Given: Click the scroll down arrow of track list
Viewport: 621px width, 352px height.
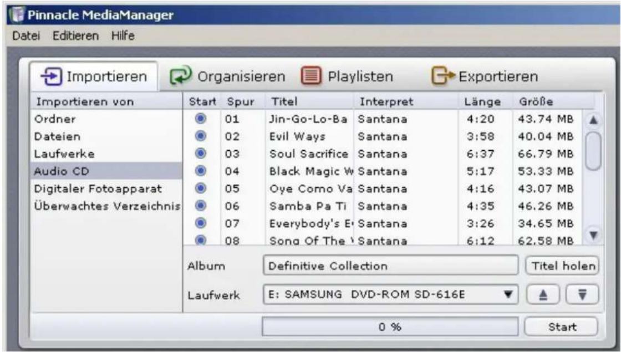Looking at the screenshot, I should coord(593,235).
